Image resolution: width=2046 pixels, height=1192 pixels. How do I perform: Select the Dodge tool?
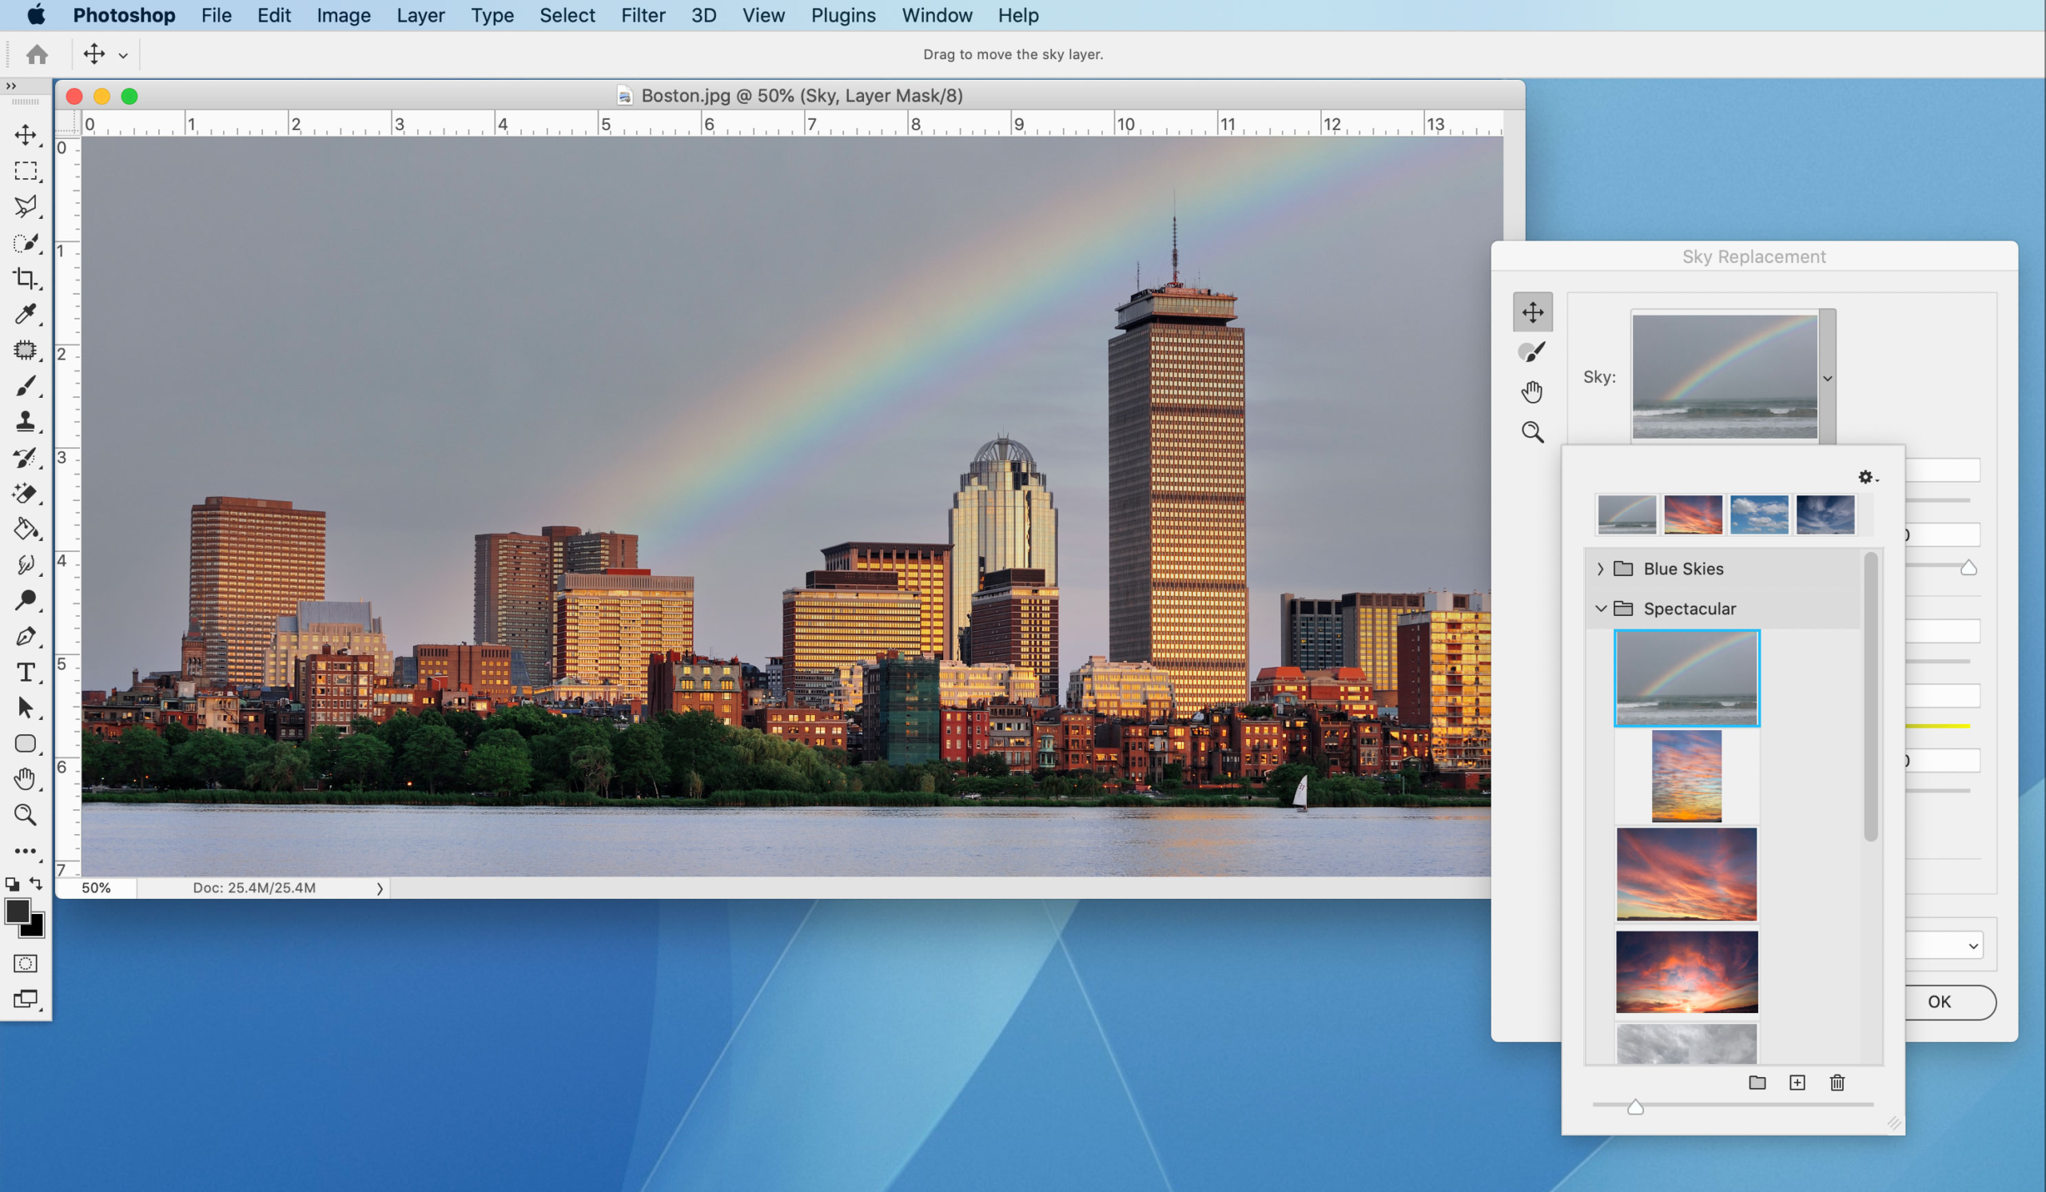coord(25,601)
